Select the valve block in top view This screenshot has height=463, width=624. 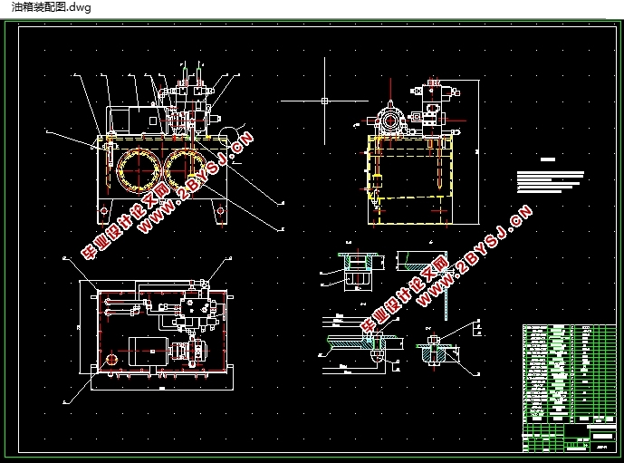[195, 307]
